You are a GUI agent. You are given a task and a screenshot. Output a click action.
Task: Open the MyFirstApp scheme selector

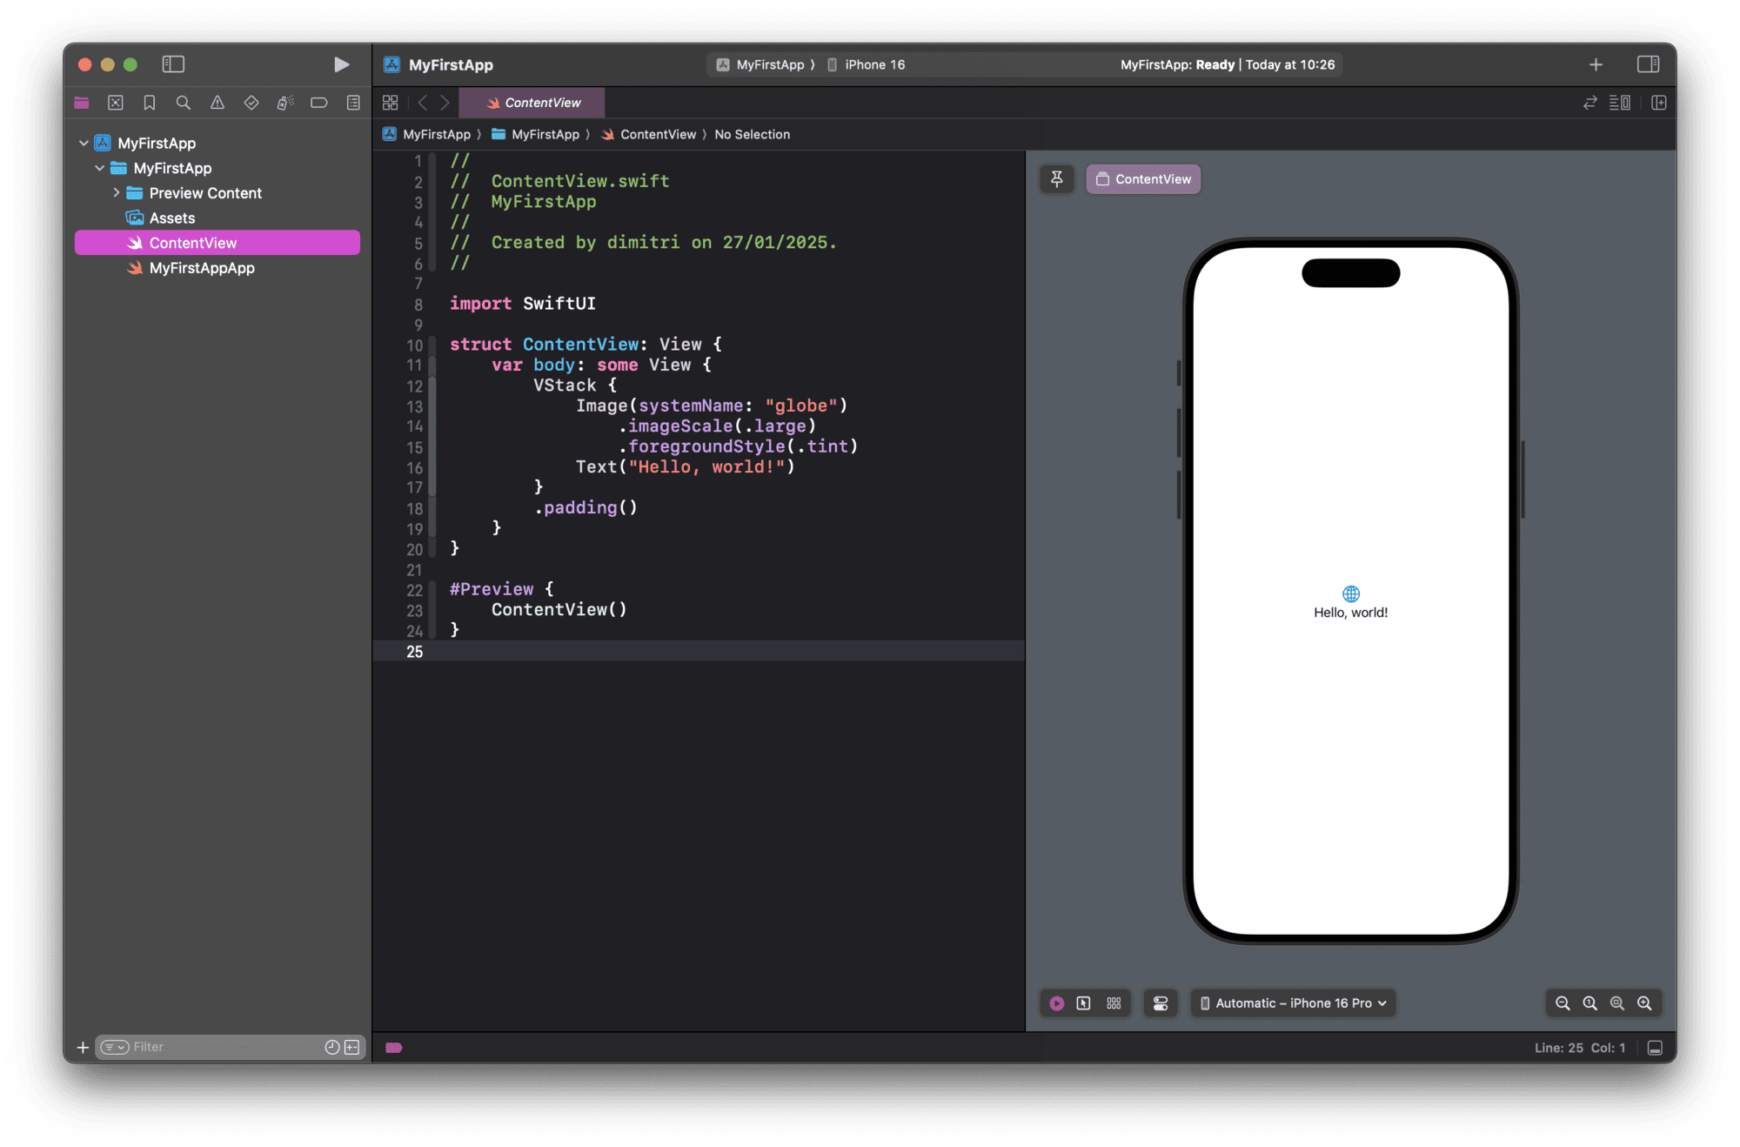tap(760, 64)
